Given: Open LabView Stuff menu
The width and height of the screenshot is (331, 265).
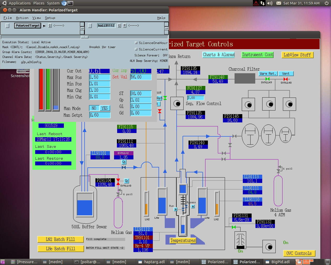Looking at the screenshot, I should click(297, 55).
